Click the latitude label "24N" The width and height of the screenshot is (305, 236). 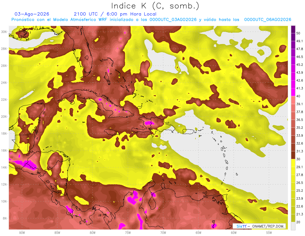[4, 83]
